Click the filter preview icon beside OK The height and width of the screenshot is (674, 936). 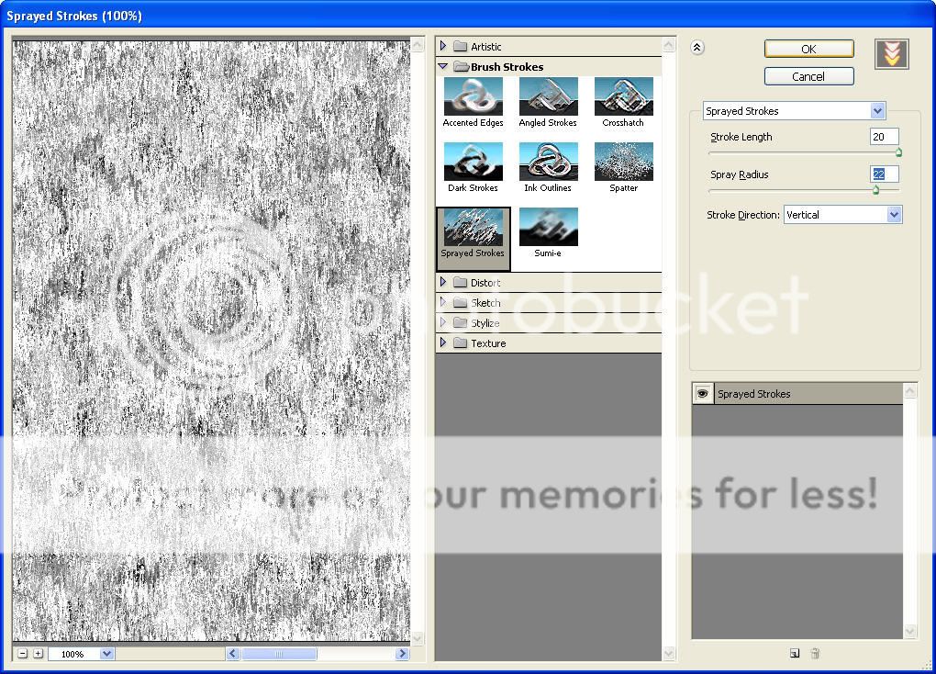click(x=891, y=54)
